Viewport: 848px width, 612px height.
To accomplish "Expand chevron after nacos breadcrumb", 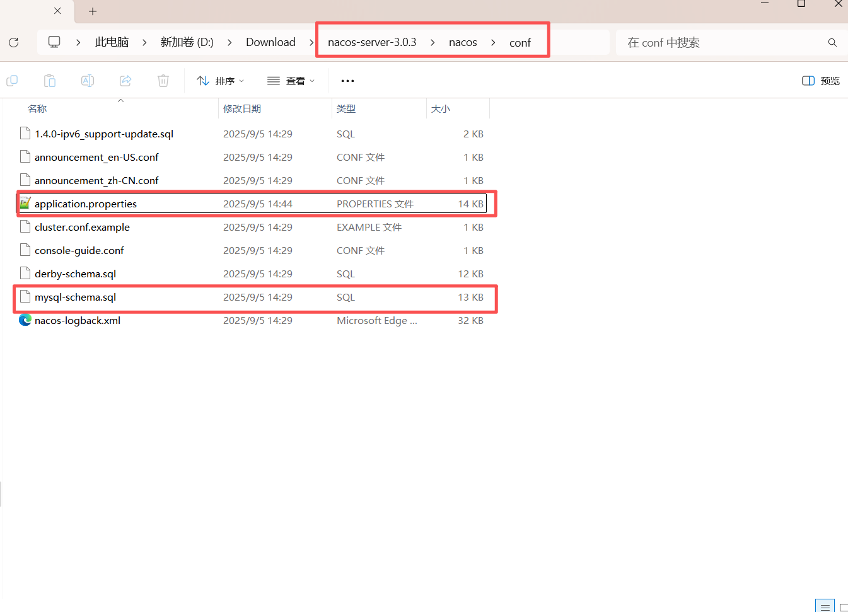I will pyautogui.click(x=493, y=42).
